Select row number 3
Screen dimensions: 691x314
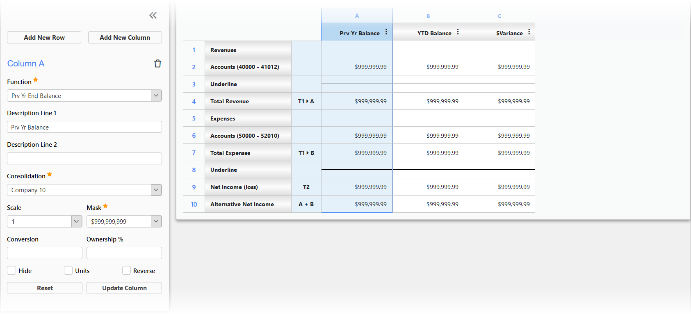(x=194, y=84)
